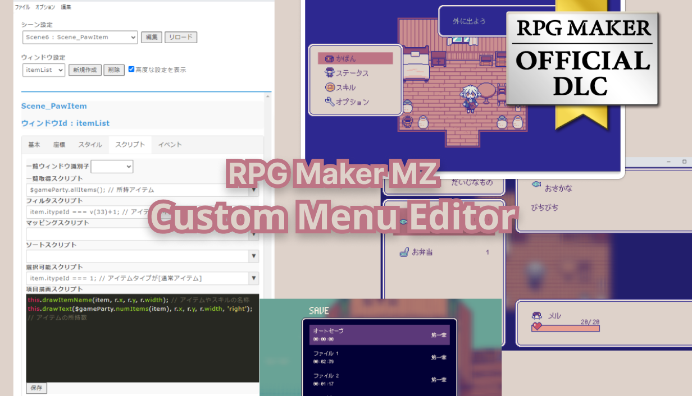Click the 保存 save button
692x396 pixels.
tap(37, 388)
